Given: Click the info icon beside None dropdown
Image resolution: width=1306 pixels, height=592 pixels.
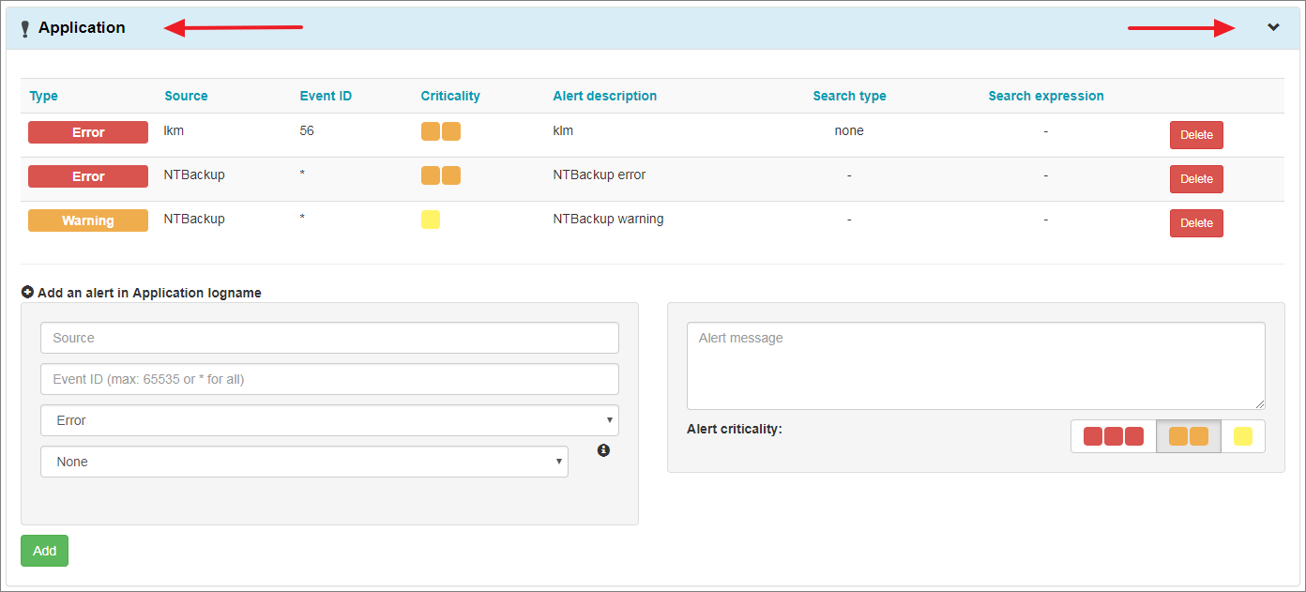Looking at the screenshot, I should point(603,450).
